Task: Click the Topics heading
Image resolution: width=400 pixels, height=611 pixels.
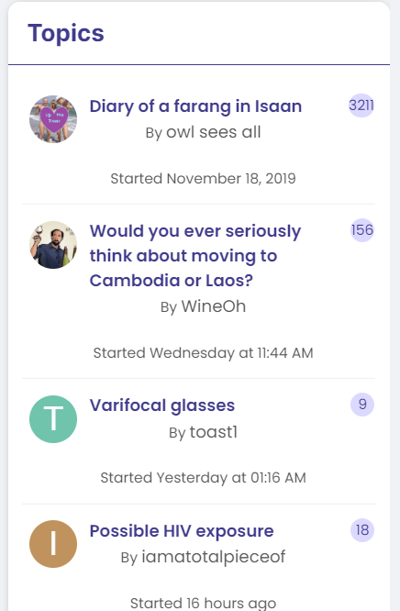Action: 66,33
